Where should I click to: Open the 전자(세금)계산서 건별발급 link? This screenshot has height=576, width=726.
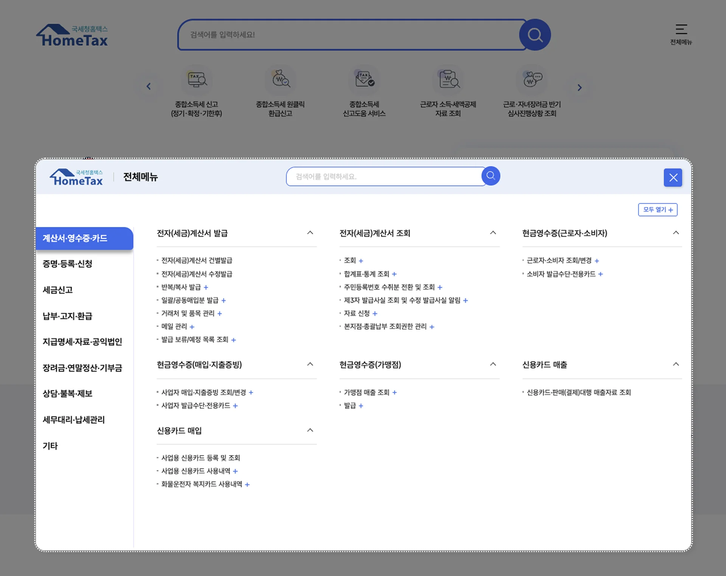[x=197, y=261]
